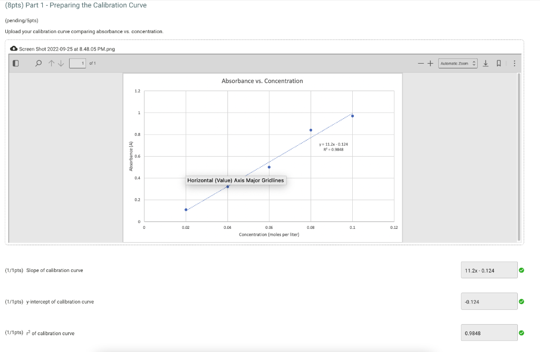Screen dimensions: 540x352
Task: Click the Absorbance (A) axis title
Action: [x=131, y=156]
